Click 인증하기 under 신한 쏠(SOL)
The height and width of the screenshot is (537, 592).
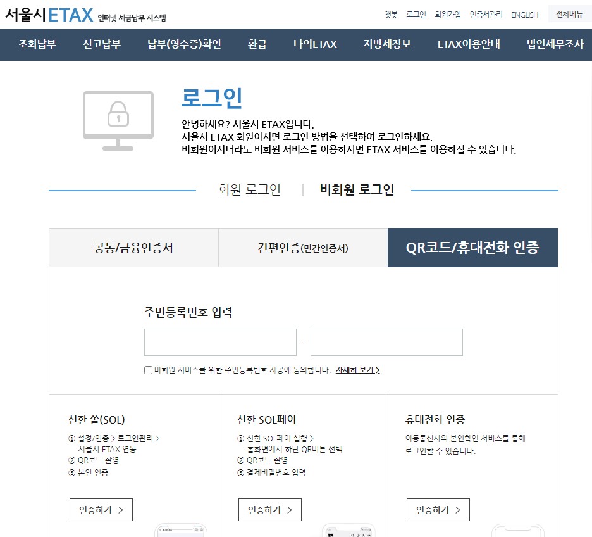101,510
